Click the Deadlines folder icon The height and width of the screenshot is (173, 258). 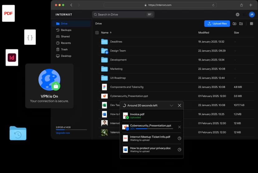point(104,42)
